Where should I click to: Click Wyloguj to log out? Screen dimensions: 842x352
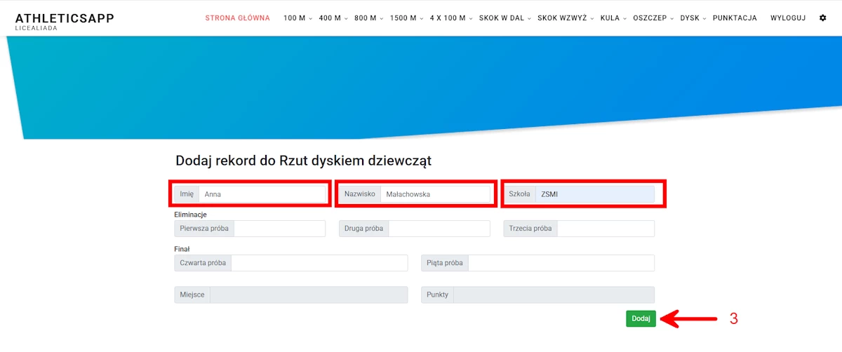[x=788, y=18]
